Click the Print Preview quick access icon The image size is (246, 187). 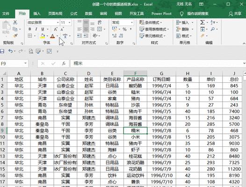[x=31, y=51]
